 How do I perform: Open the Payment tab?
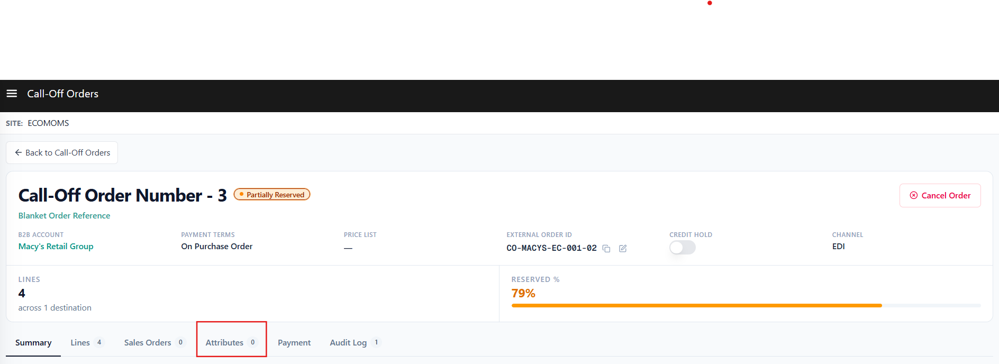pyautogui.click(x=294, y=343)
